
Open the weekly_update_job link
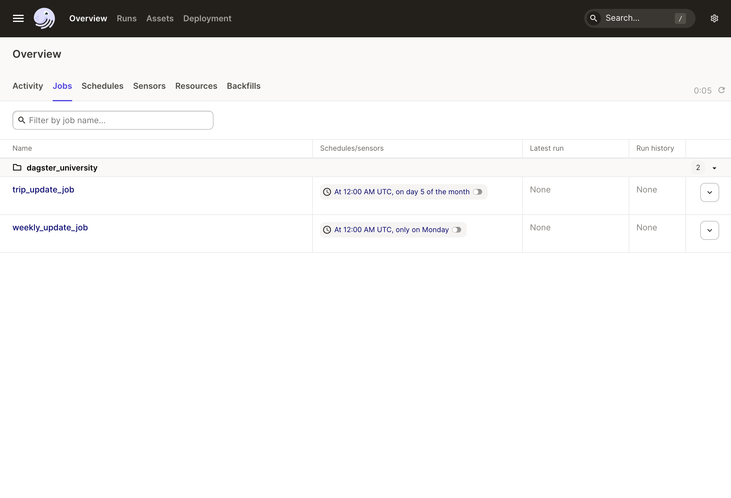(x=50, y=227)
